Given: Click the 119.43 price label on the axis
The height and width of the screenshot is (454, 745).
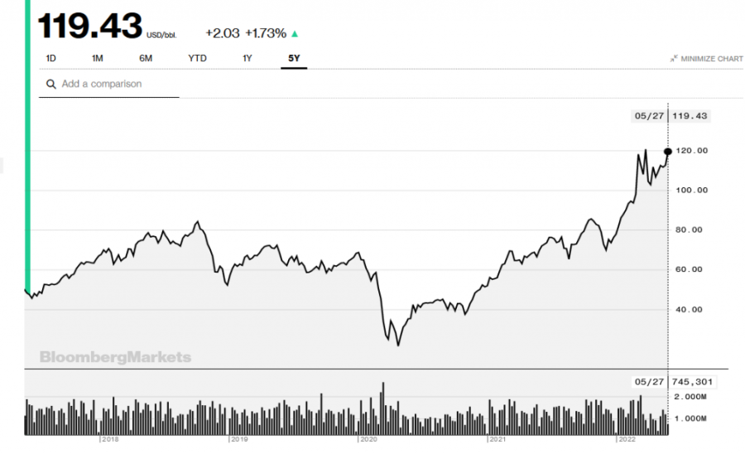Looking at the screenshot, I should click(691, 116).
